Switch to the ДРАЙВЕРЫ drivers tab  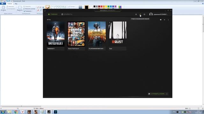tap(67, 14)
